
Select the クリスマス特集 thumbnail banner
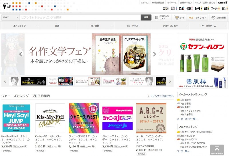114,81
